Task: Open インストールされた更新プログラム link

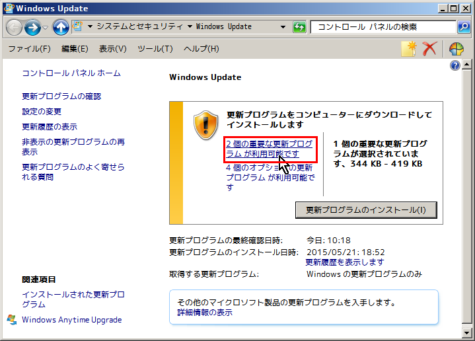Action: tap(73, 299)
